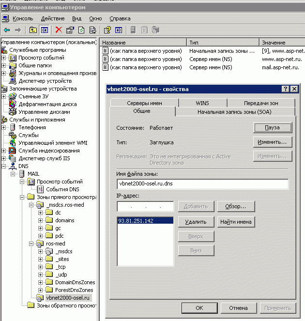Select the DomainDnsZones folder
This screenshot has width=305, height=321.
point(75,282)
